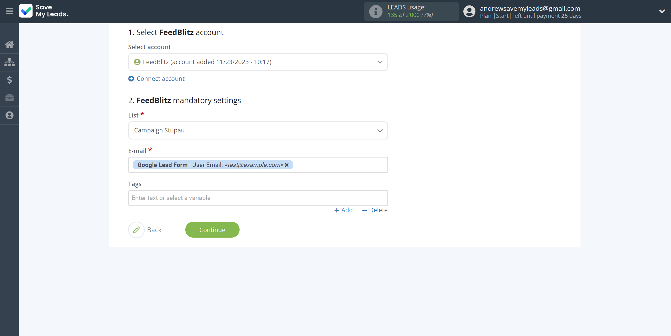Remove the User Email variable tag

[287, 165]
